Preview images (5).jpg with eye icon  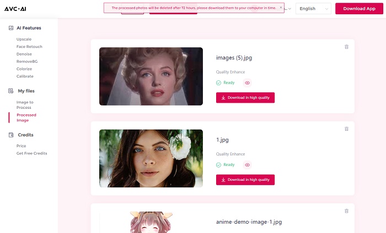tap(248, 83)
